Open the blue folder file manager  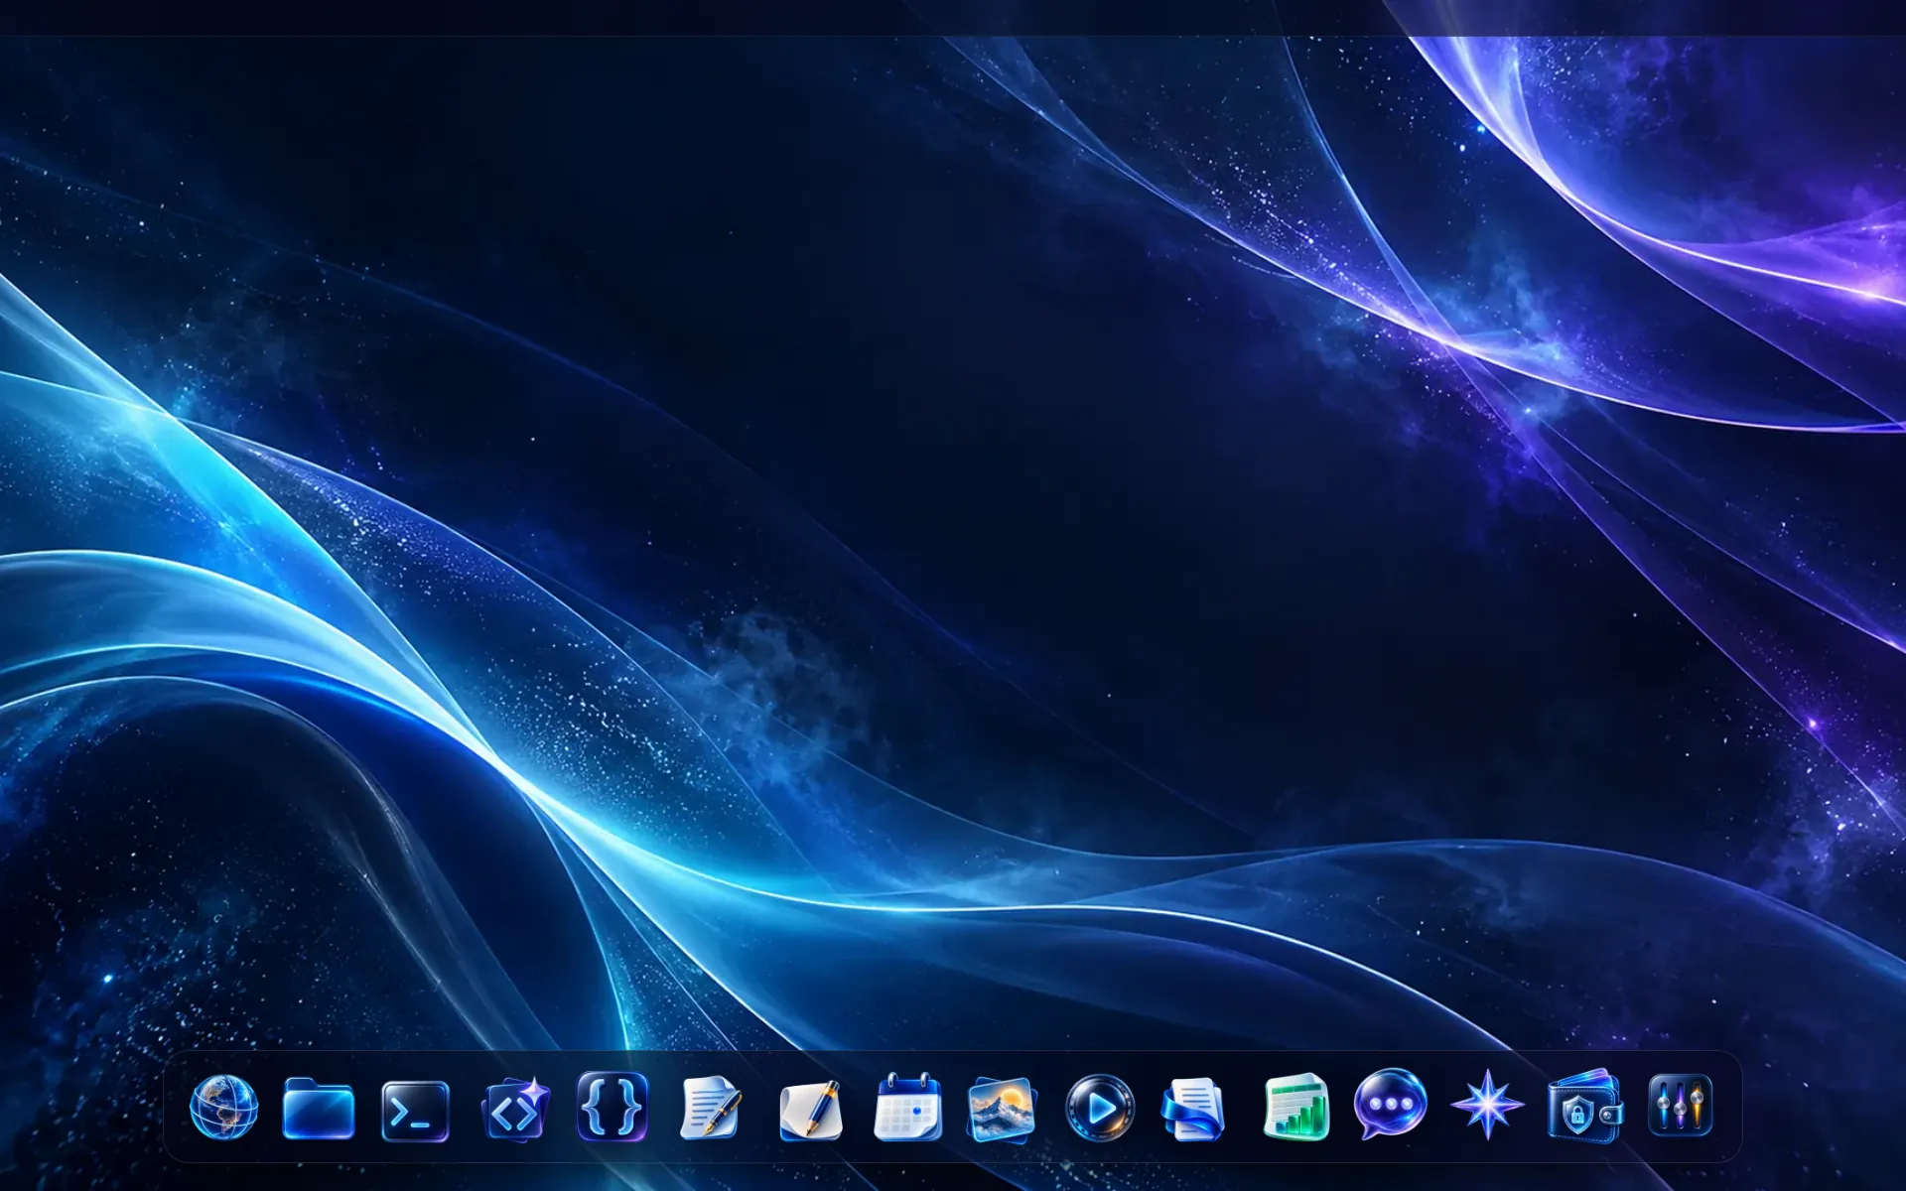click(x=319, y=1107)
